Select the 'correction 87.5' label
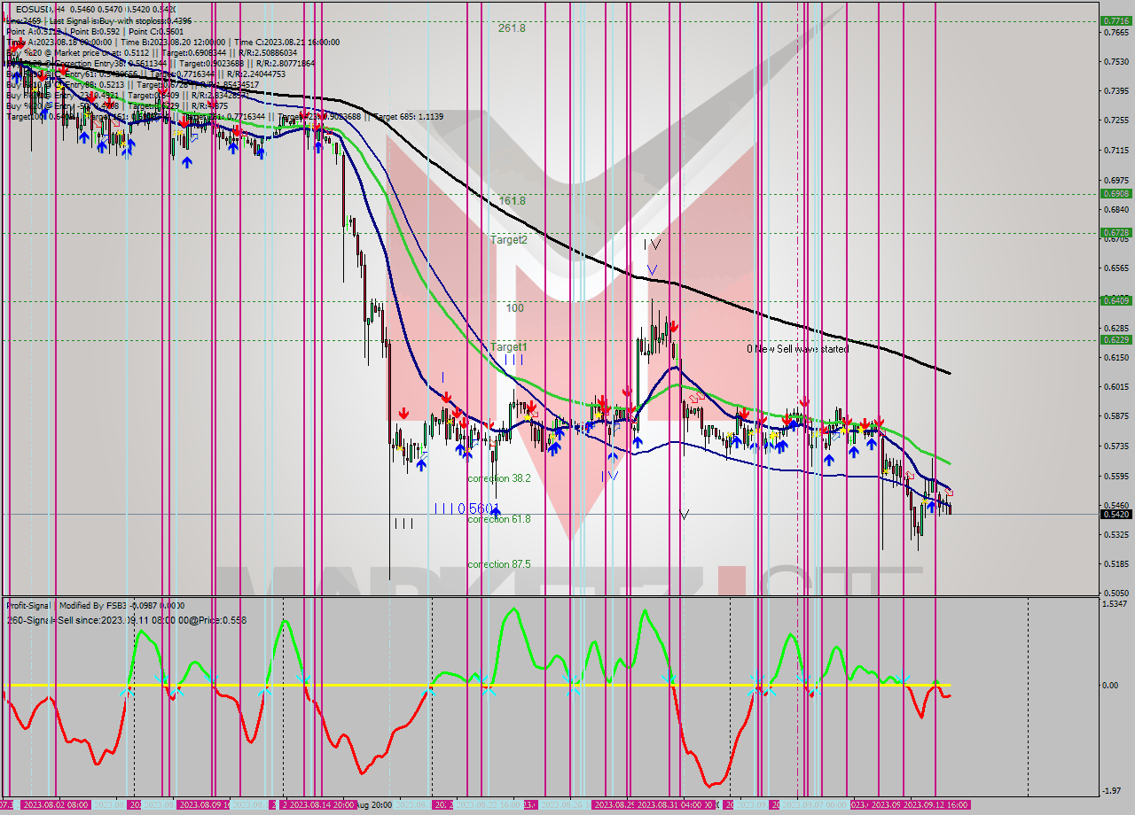Viewport: 1135px width, 815px height. pos(499,564)
